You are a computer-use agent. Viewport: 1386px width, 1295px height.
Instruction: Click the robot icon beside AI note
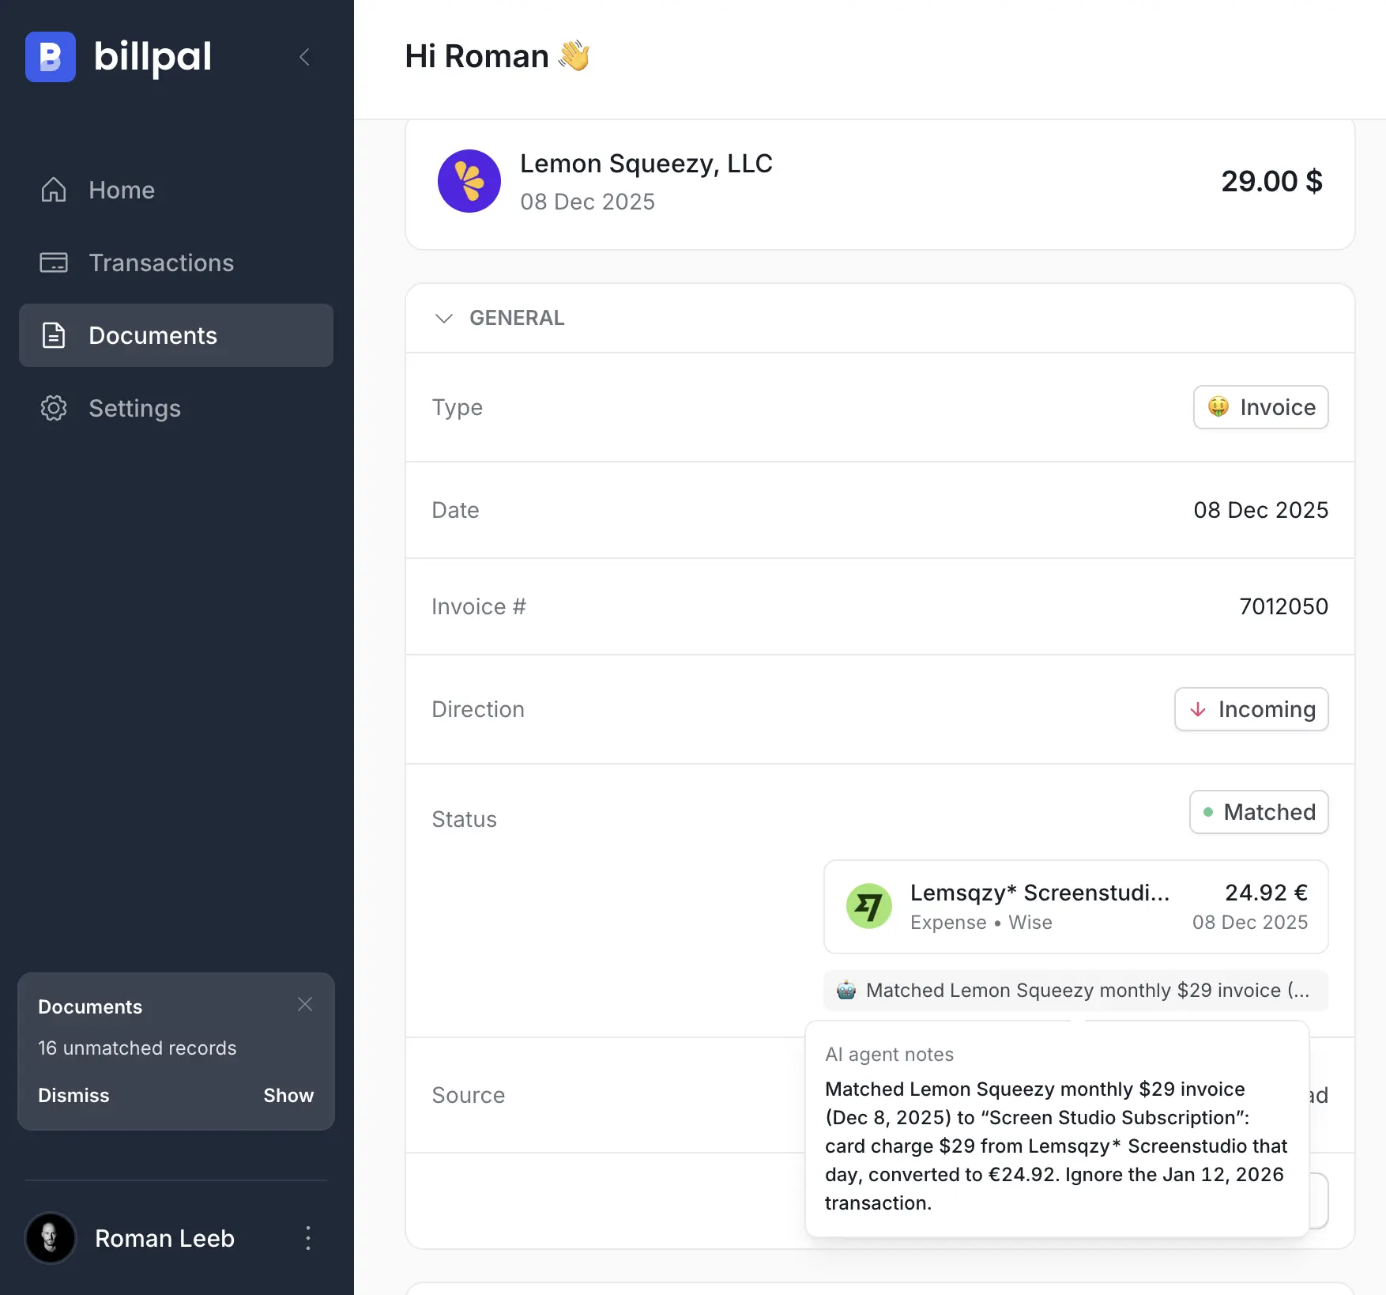846,990
